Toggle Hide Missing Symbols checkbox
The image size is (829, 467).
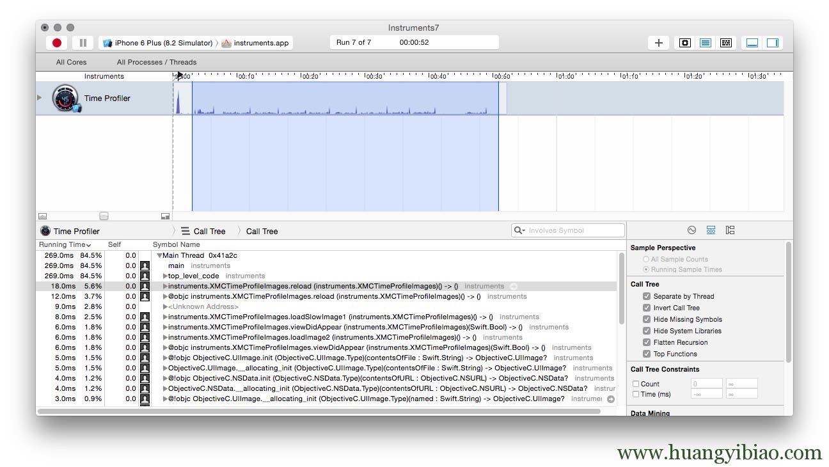pyautogui.click(x=647, y=319)
